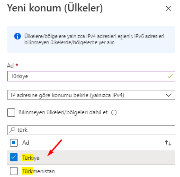
Task: Enable Bilinmeyen ülkeleri/bölgeleri dahil et checkbox
Action: [x=11, y=113]
